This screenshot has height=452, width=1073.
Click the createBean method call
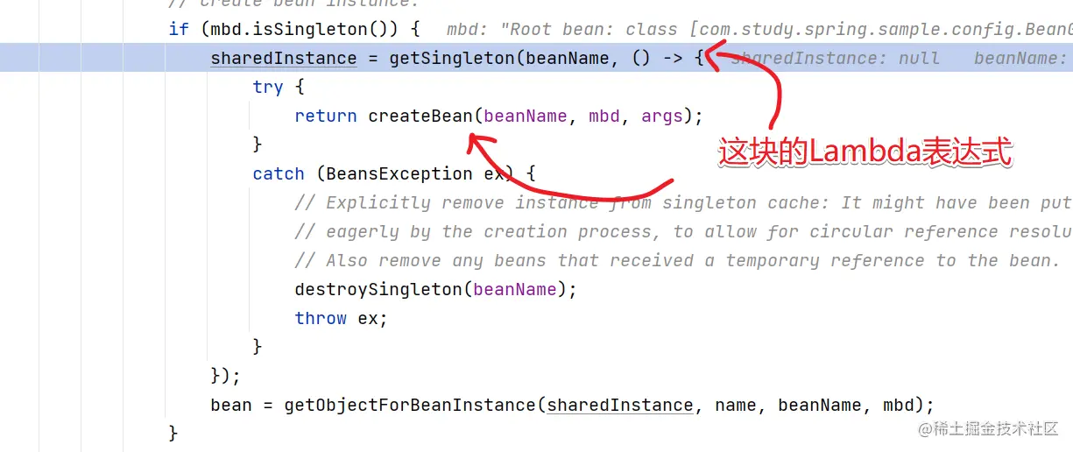coord(420,116)
